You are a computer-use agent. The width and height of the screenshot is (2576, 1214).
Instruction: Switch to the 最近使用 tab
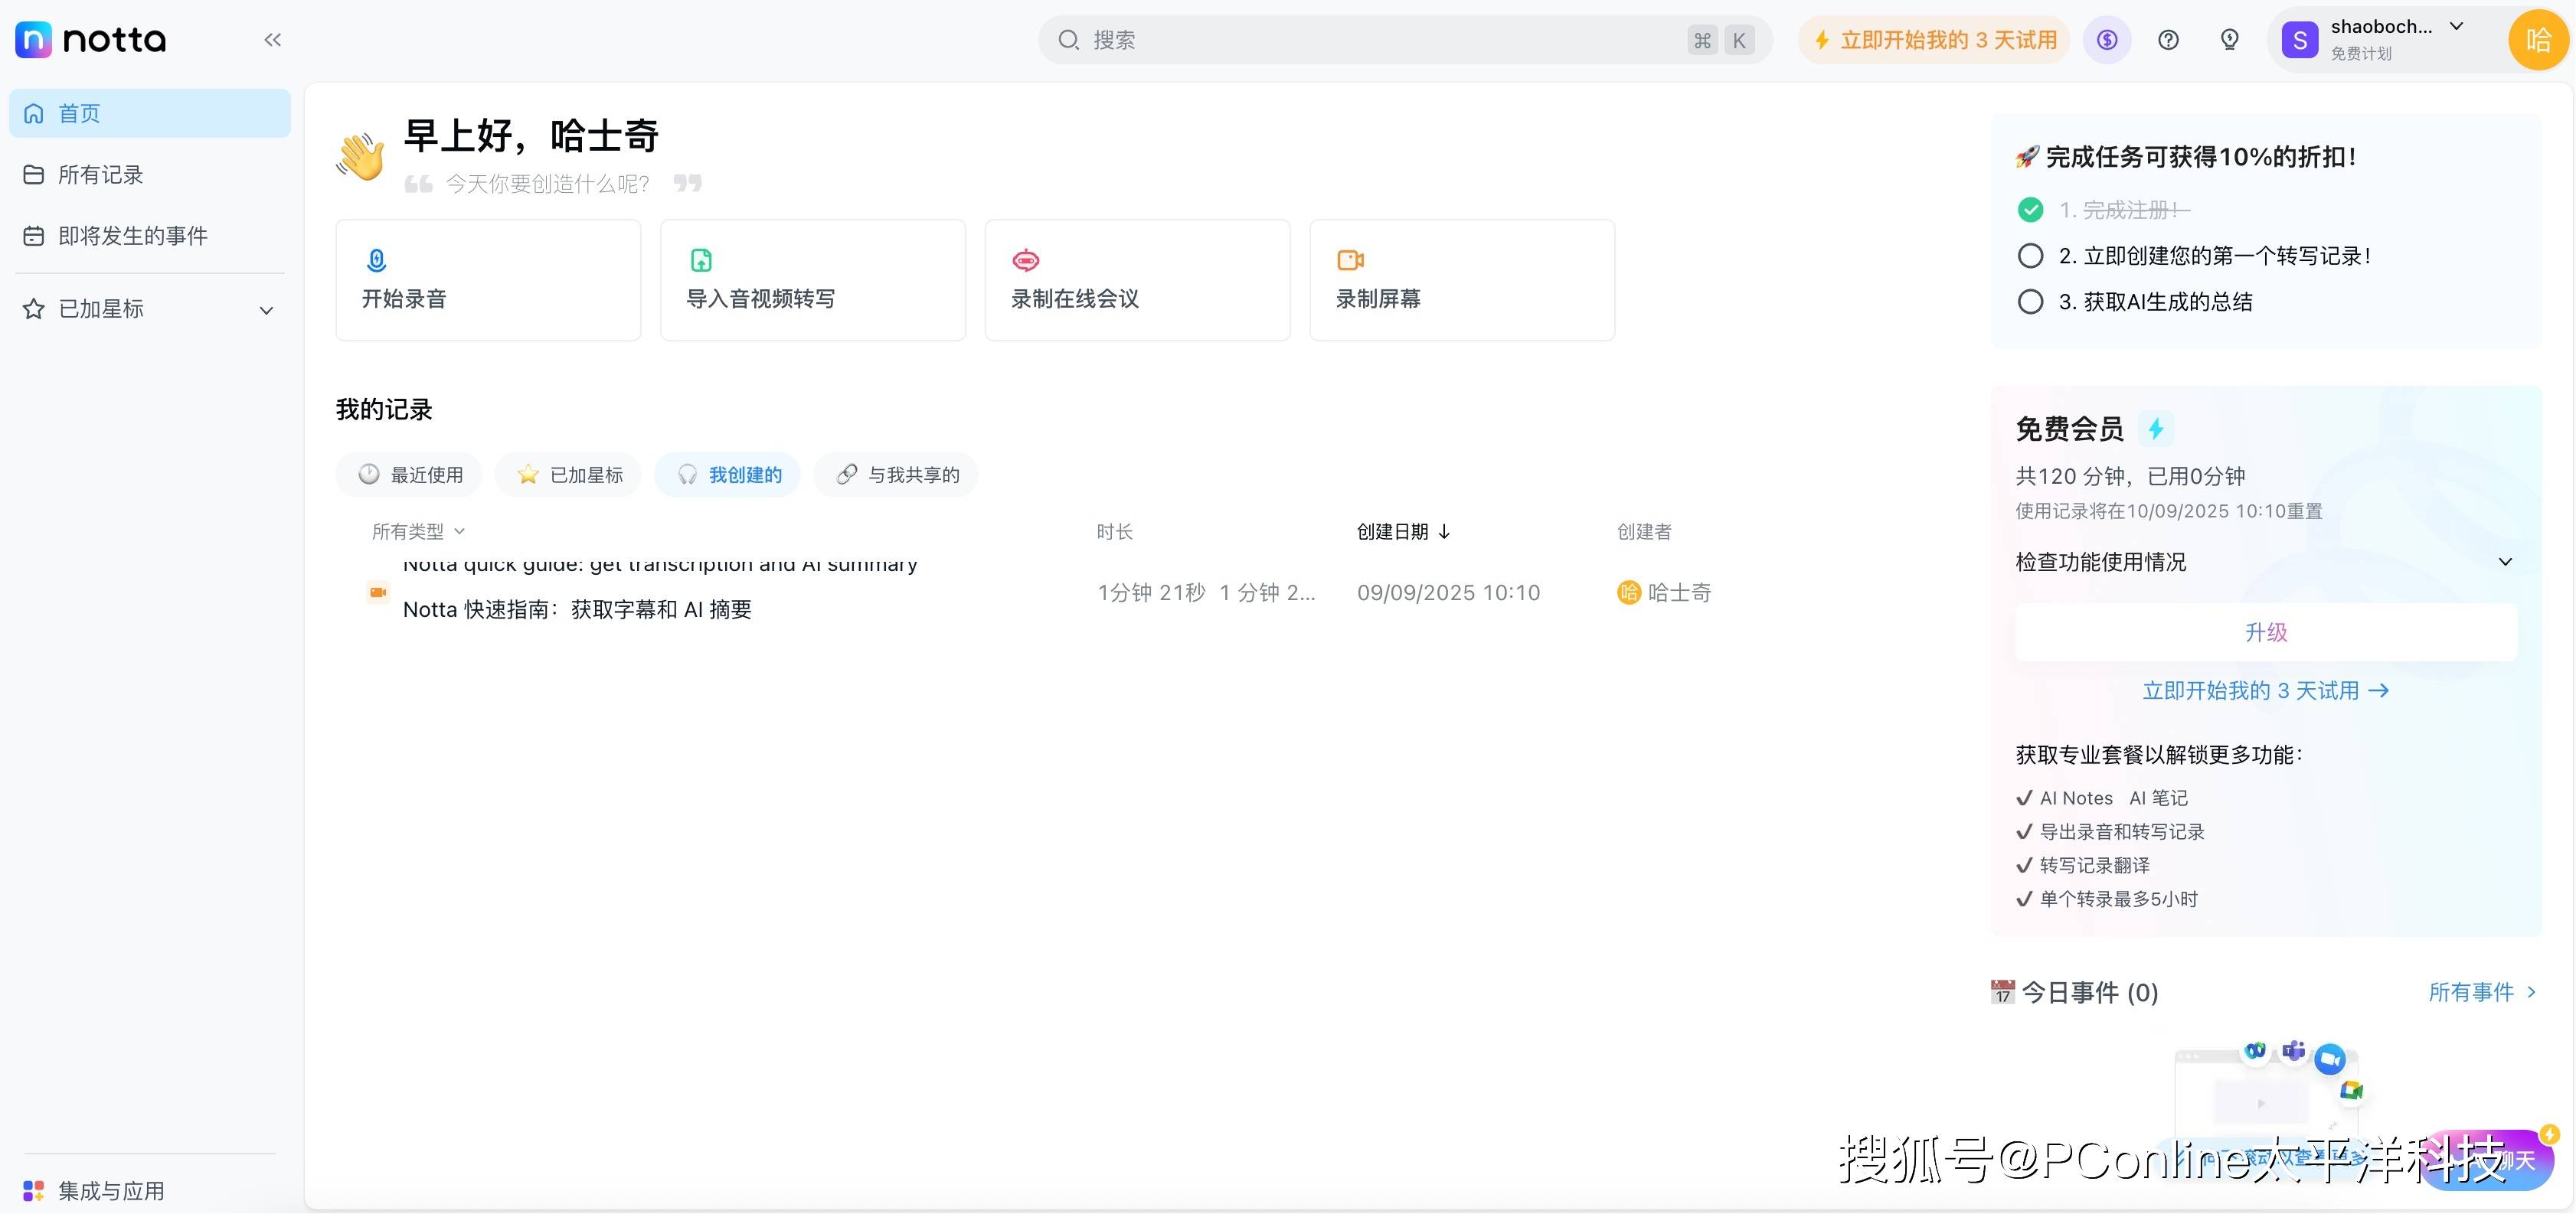click(x=410, y=475)
